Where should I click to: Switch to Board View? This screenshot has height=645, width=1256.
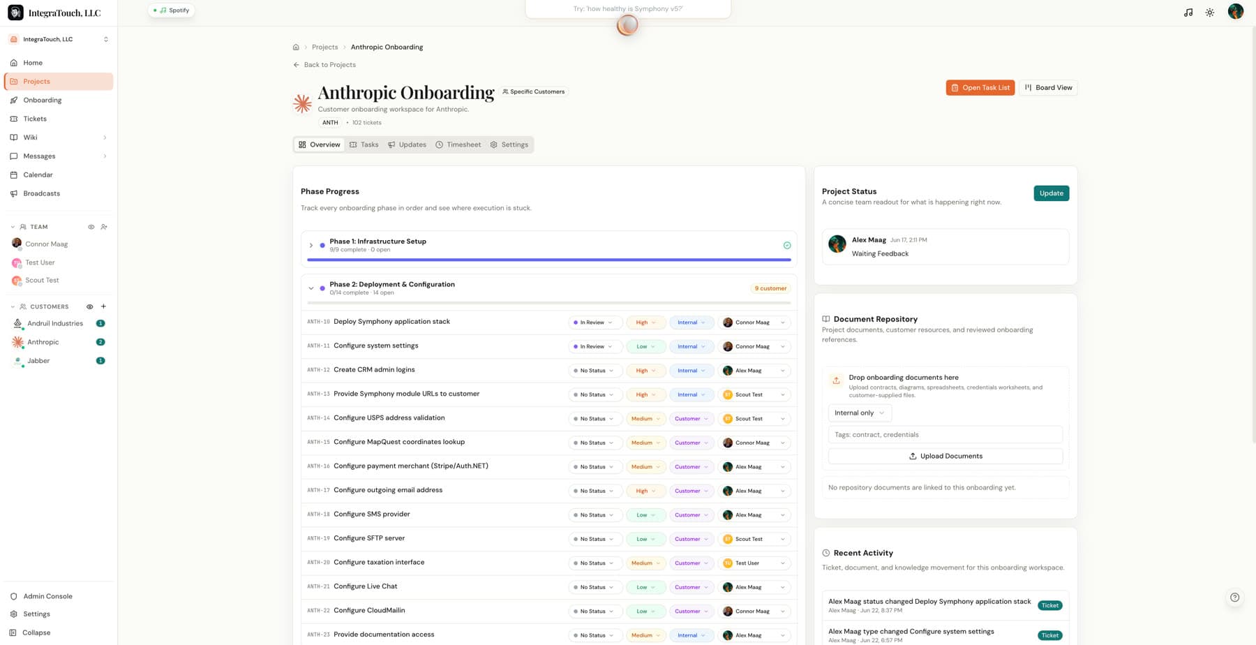click(x=1048, y=88)
